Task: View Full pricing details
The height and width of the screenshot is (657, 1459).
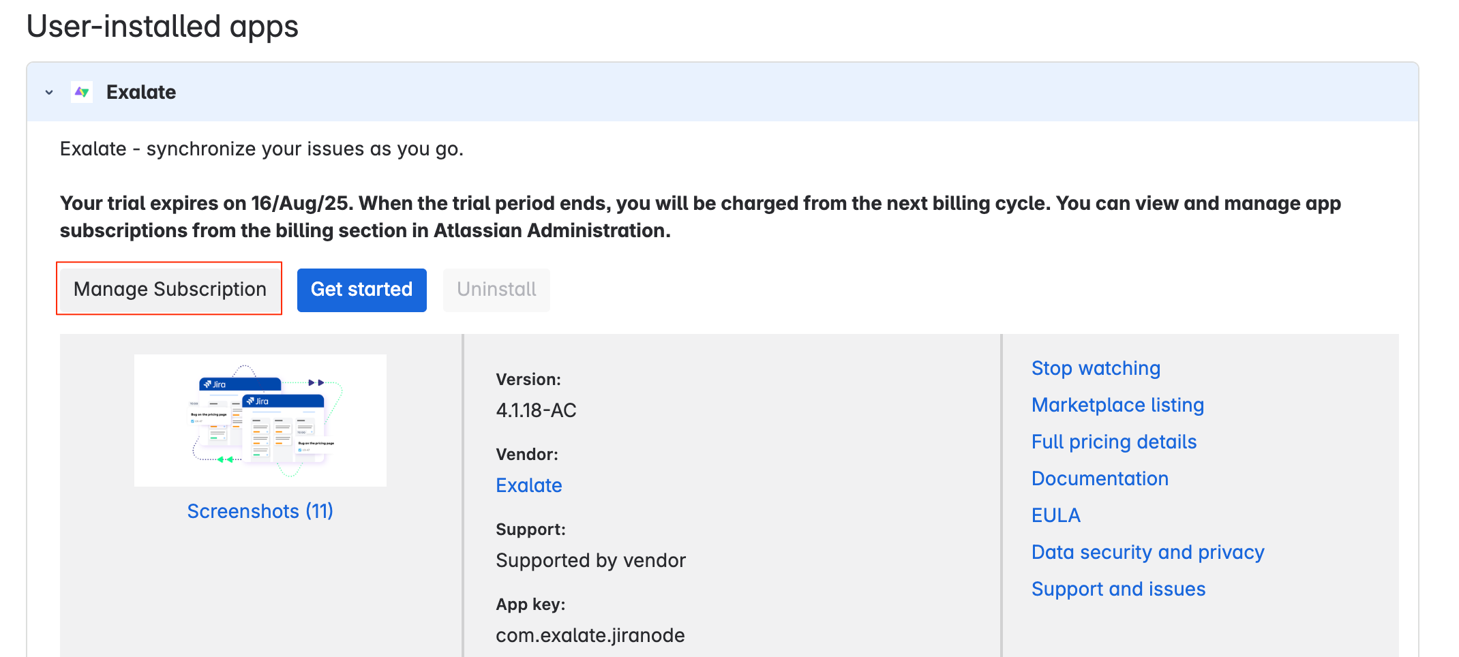Action: click(x=1114, y=442)
